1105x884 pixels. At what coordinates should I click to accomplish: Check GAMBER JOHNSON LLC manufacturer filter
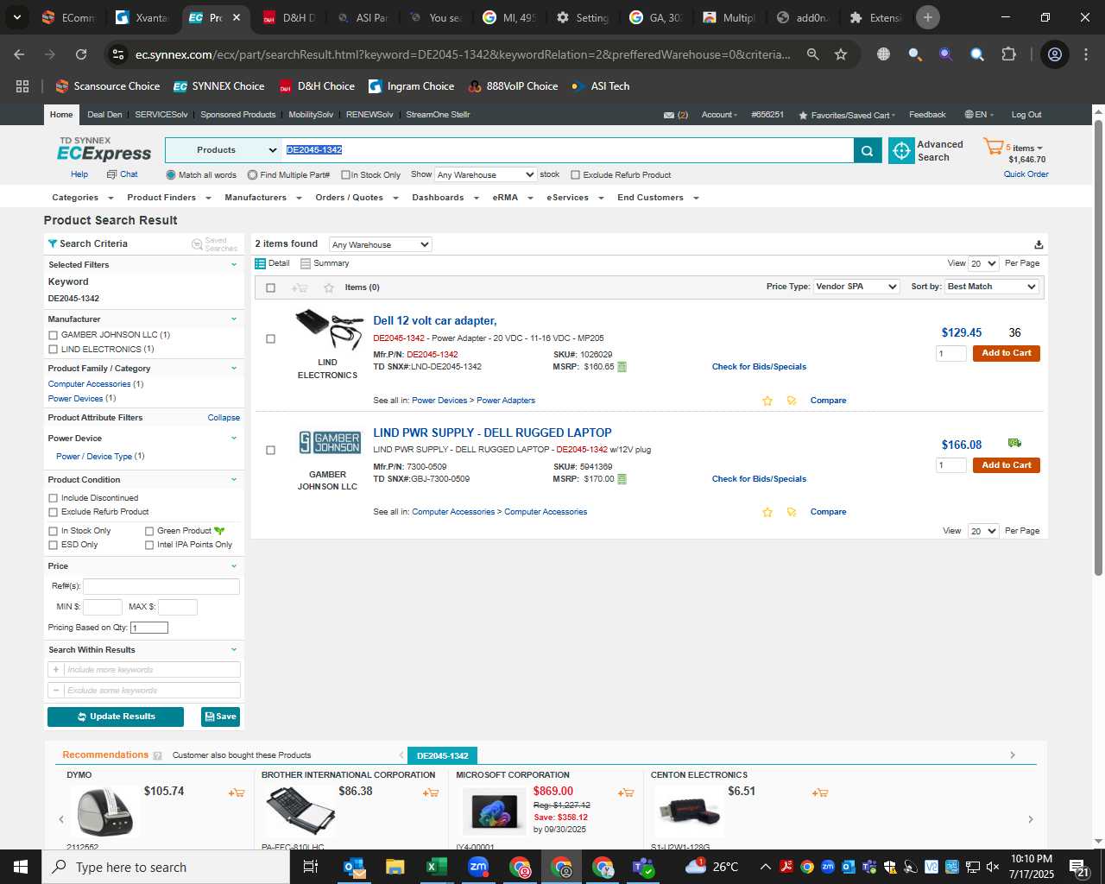(54, 335)
